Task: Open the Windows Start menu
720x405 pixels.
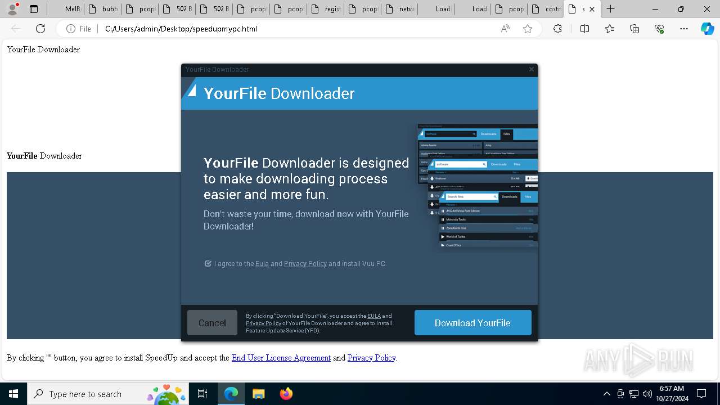Action: click(x=13, y=394)
